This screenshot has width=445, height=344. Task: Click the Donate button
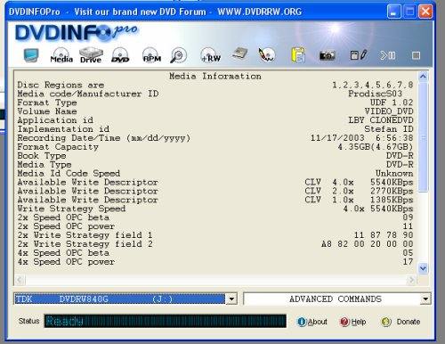[400, 322]
